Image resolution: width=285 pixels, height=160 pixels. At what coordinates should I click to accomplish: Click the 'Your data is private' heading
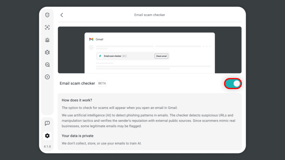[x=77, y=136]
